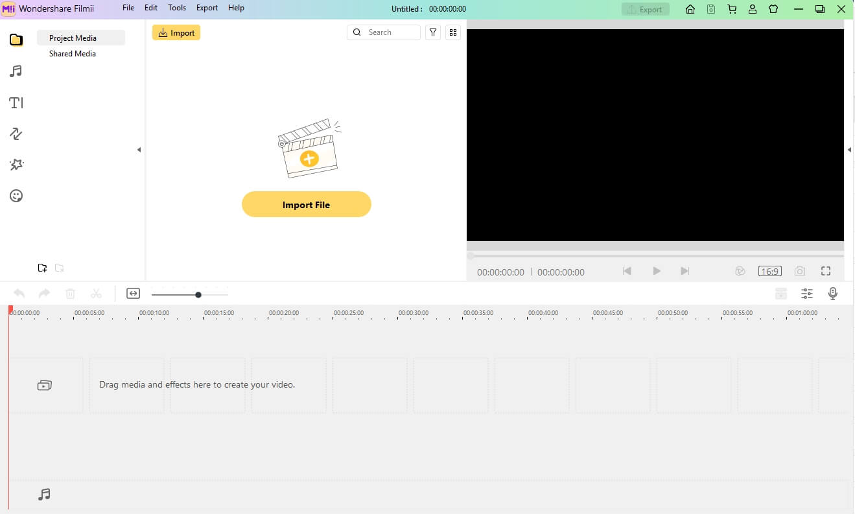Click the red timeline playhead marker

10,310
